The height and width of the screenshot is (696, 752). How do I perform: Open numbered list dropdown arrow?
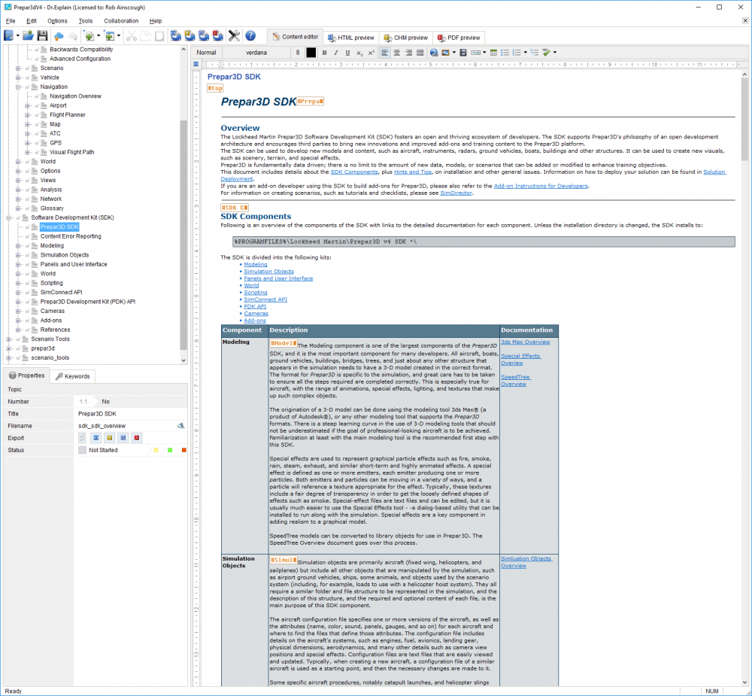(526, 53)
